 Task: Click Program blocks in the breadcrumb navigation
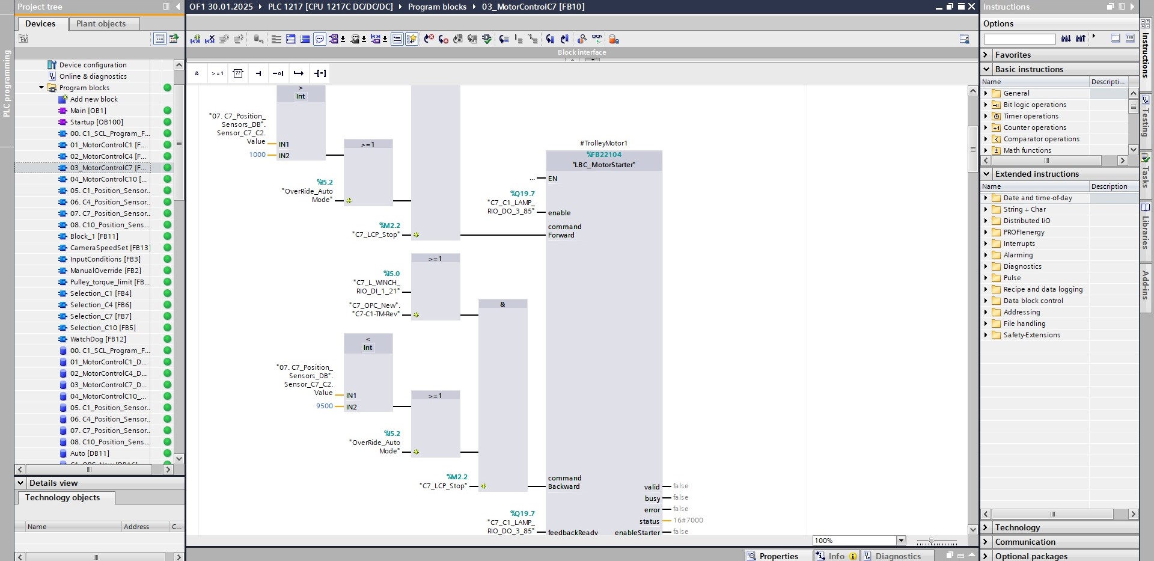[x=438, y=7]
